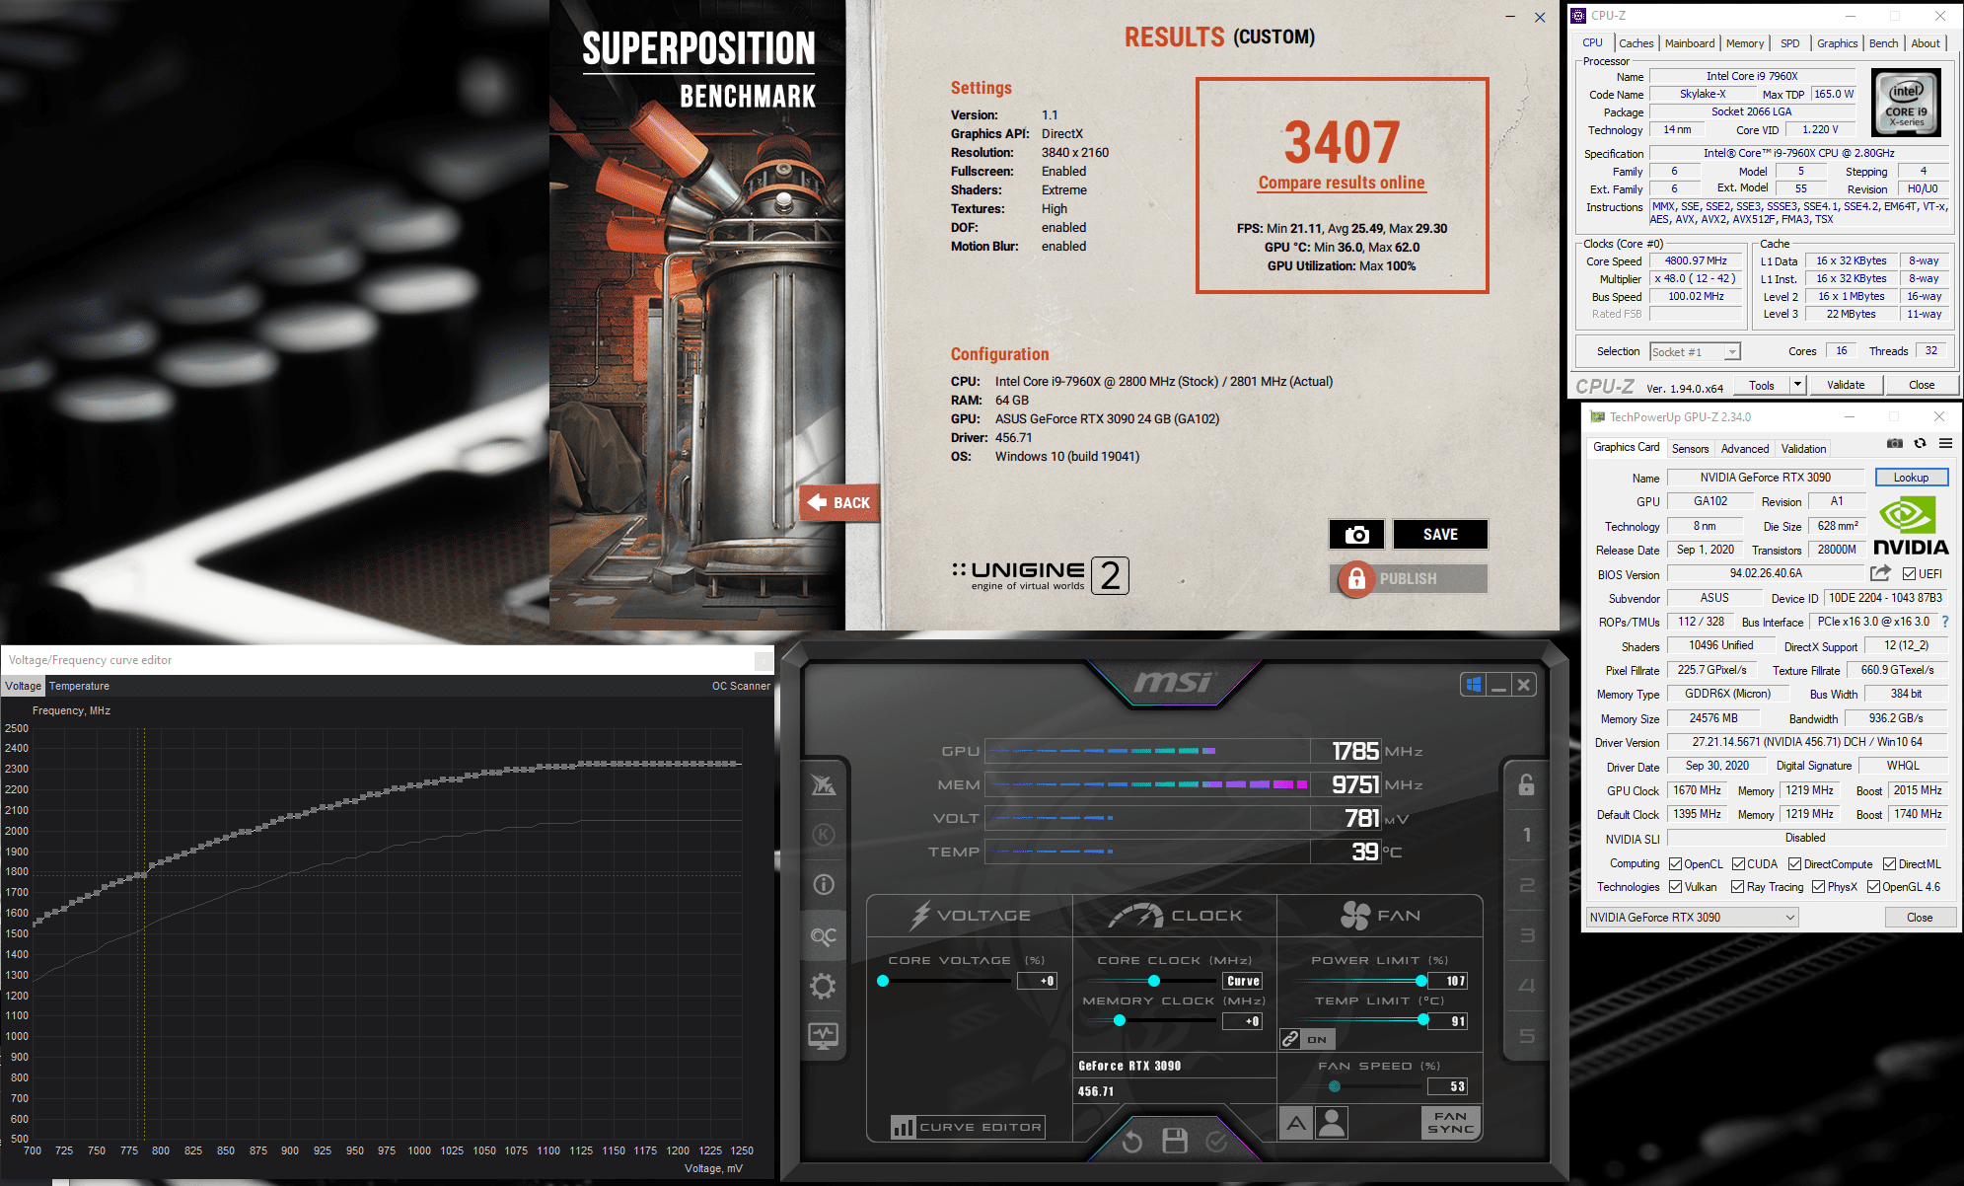The height and width of the screenshot is (1186, 1964).
Task: Open GPU-Z Advanced tab
Action: pyautogui.click(x=1744, y=448)
